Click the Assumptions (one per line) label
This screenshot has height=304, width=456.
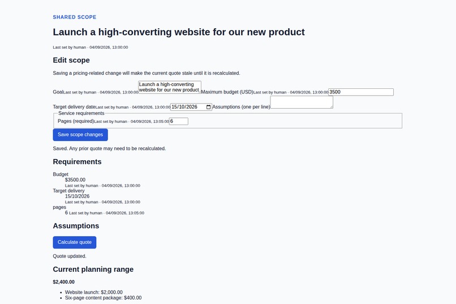[x=242, y=107]
